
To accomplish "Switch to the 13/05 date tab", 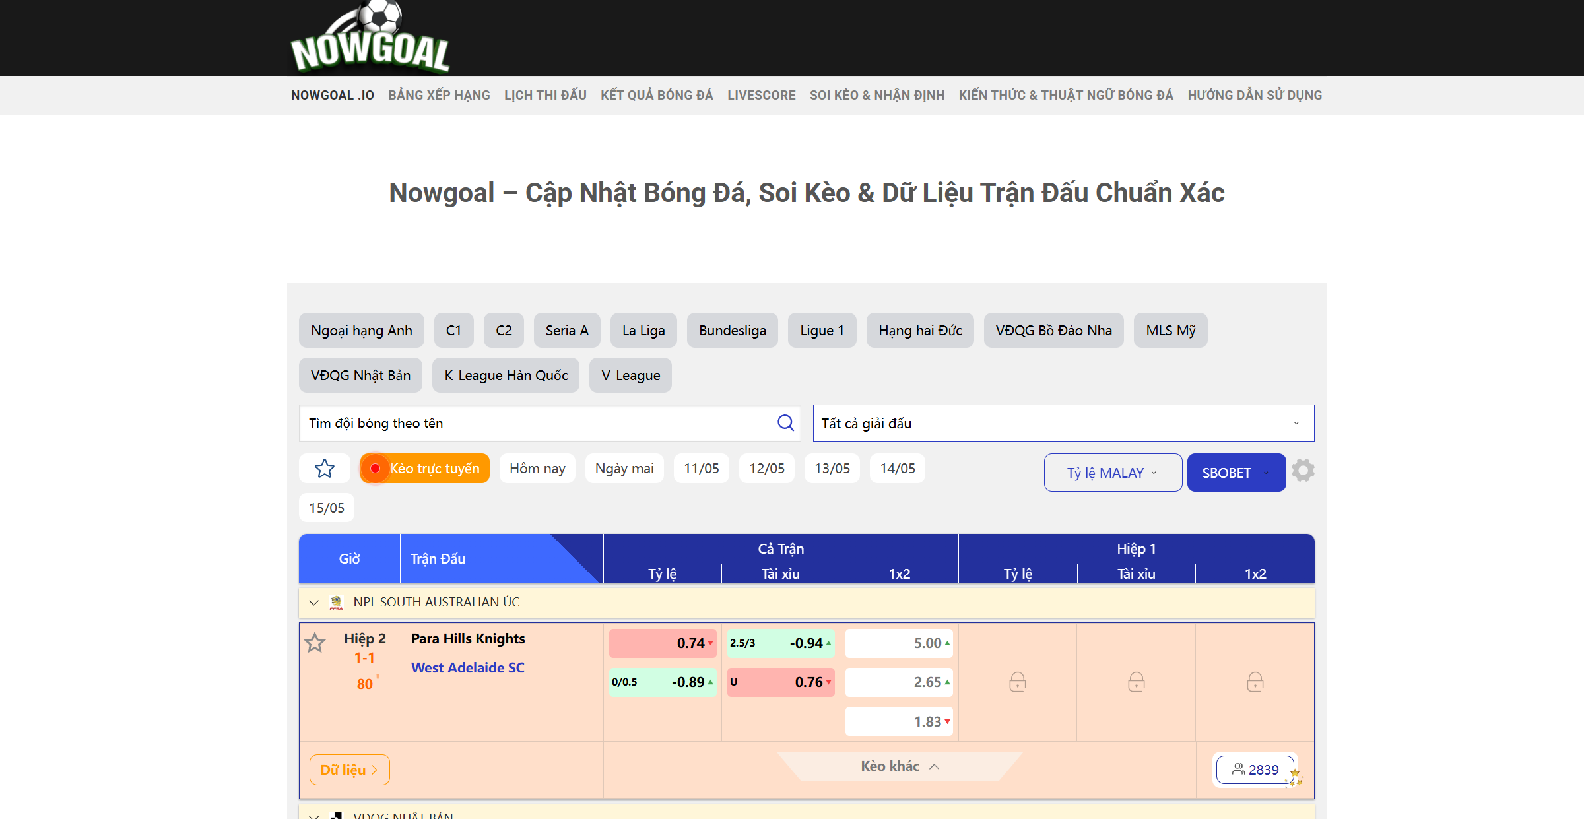I will tap(832, 469).
